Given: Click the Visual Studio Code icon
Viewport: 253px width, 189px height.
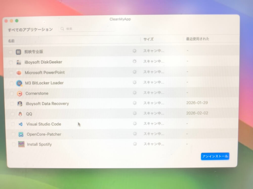Looking at the screenshot, I should click(x=20, y=124).
